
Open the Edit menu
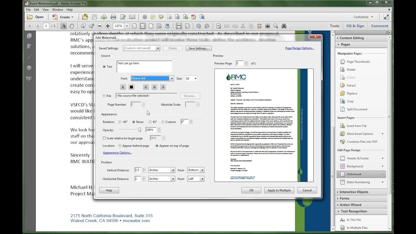pyautogui.click(x=36, y=10)
